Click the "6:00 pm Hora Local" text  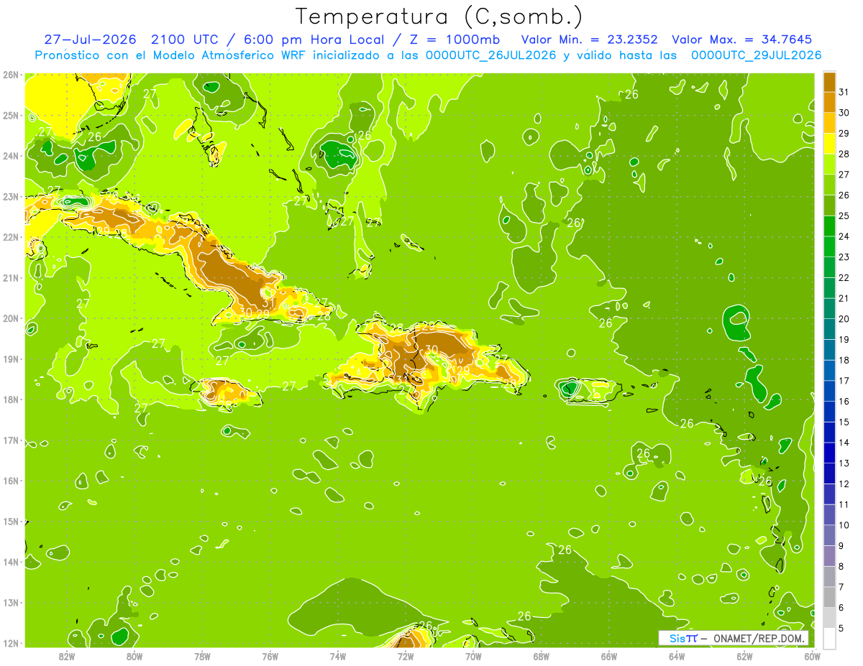point(316,40)
